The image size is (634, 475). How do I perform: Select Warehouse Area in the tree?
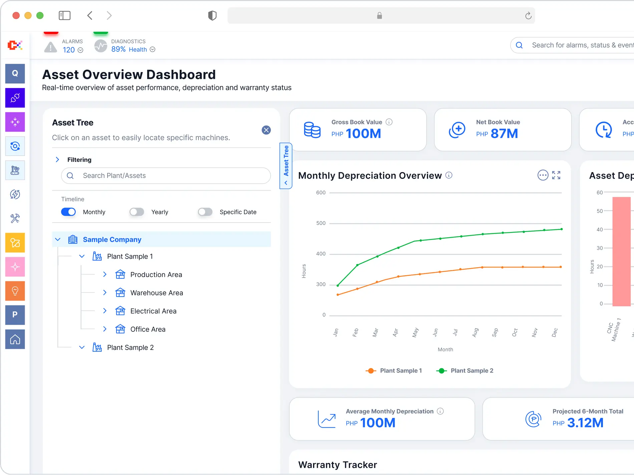click(156, 293)
